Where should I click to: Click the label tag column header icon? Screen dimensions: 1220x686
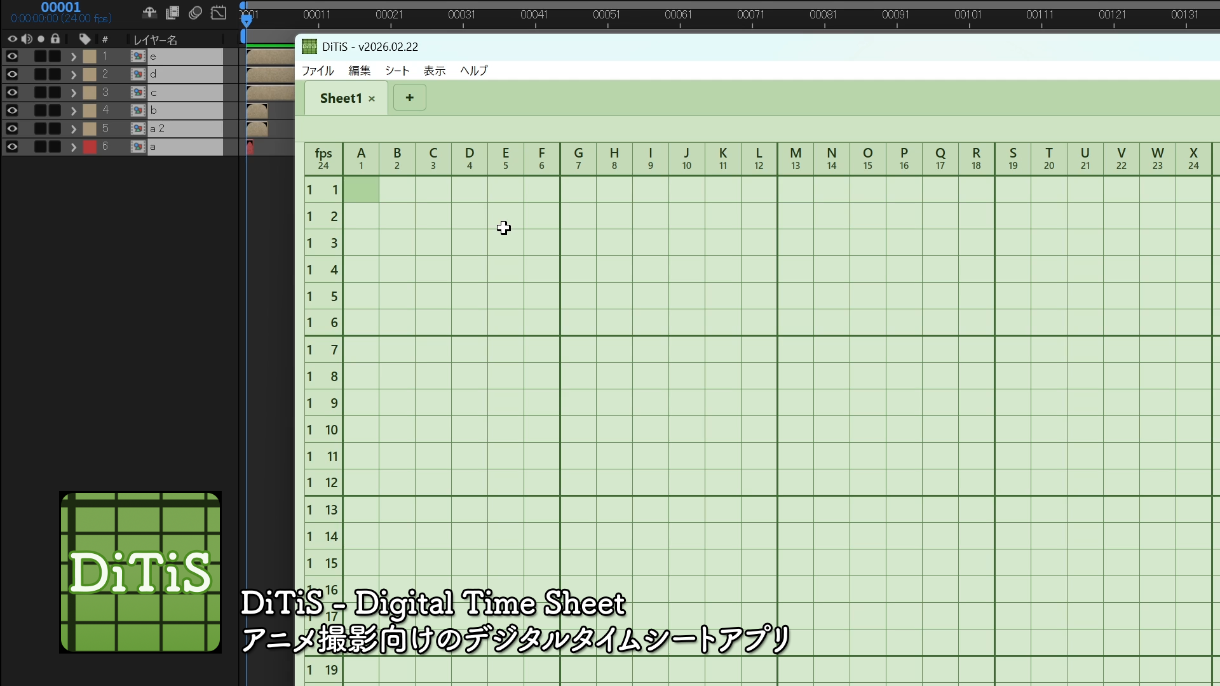(85, 39)
